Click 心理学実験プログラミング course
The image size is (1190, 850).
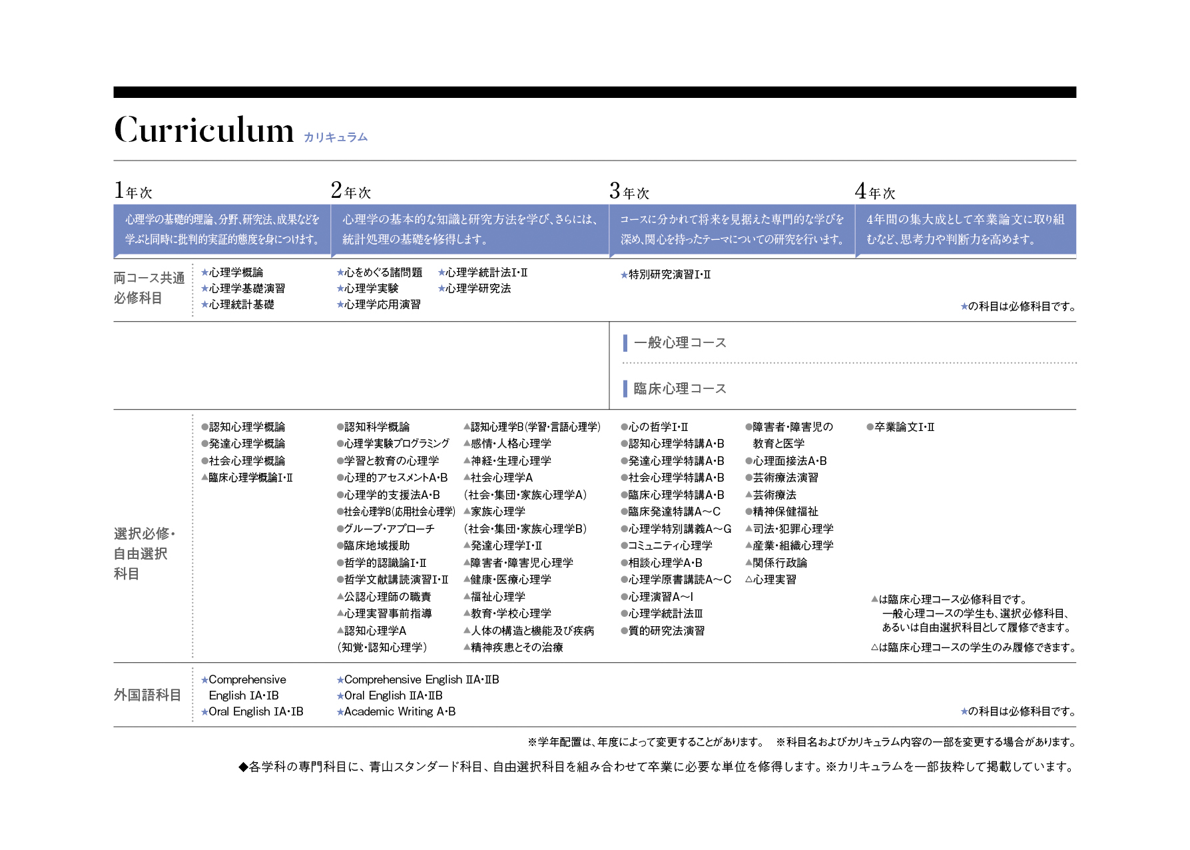click(x=394, y=444)
